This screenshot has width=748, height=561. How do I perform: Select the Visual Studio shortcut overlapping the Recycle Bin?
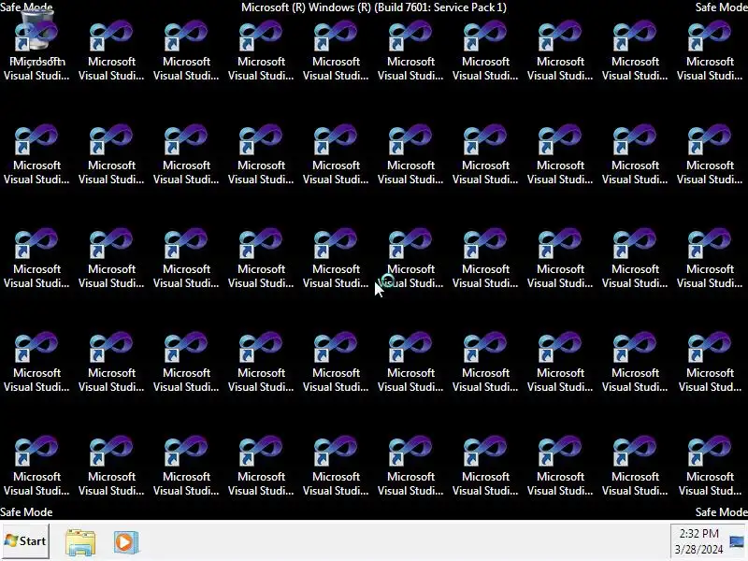36,49
